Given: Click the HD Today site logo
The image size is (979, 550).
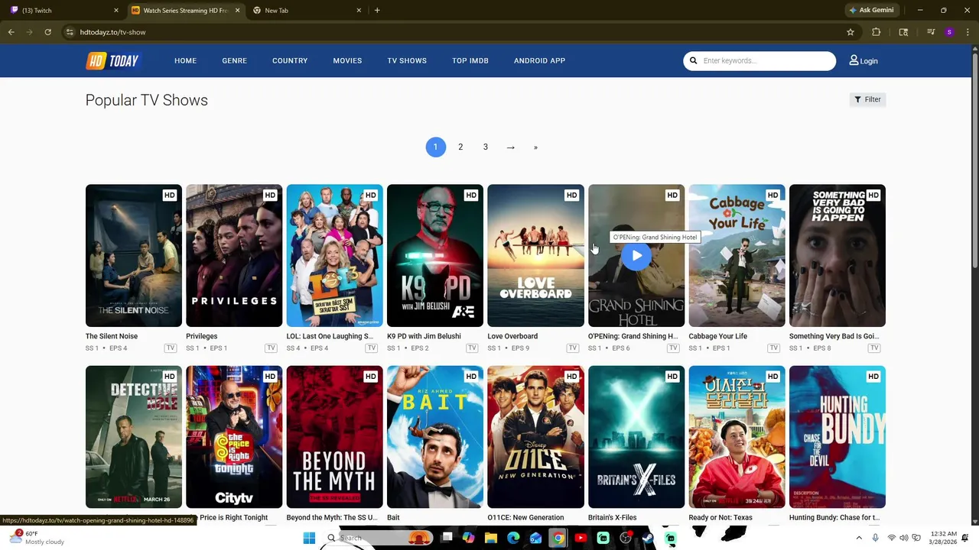Looking at the screenshot, I should [112, 61].
